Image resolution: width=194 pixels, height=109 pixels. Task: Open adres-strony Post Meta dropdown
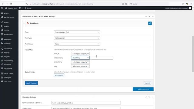tap(80, 58)
